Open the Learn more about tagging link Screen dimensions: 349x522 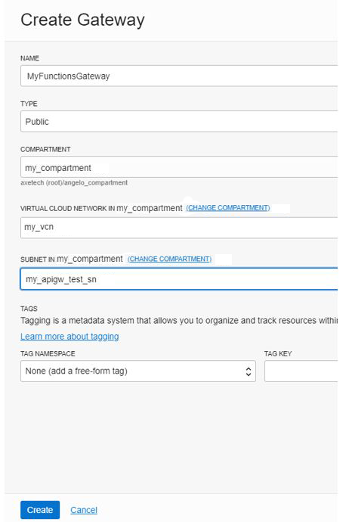coord(69,337)
